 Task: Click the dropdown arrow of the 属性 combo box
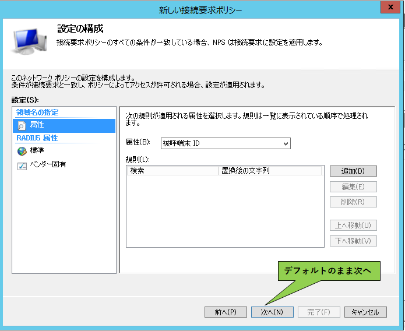(286, 144)
